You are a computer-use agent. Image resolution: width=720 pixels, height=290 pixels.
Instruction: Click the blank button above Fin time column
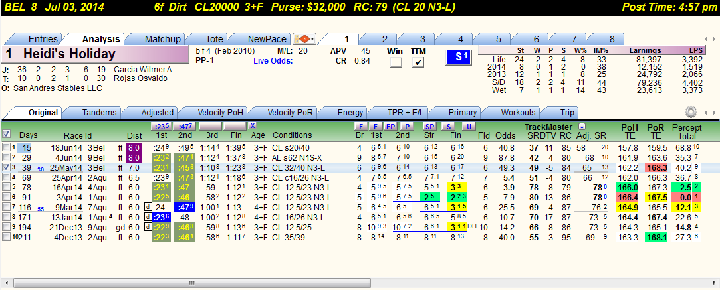click(x=235, y=126)
